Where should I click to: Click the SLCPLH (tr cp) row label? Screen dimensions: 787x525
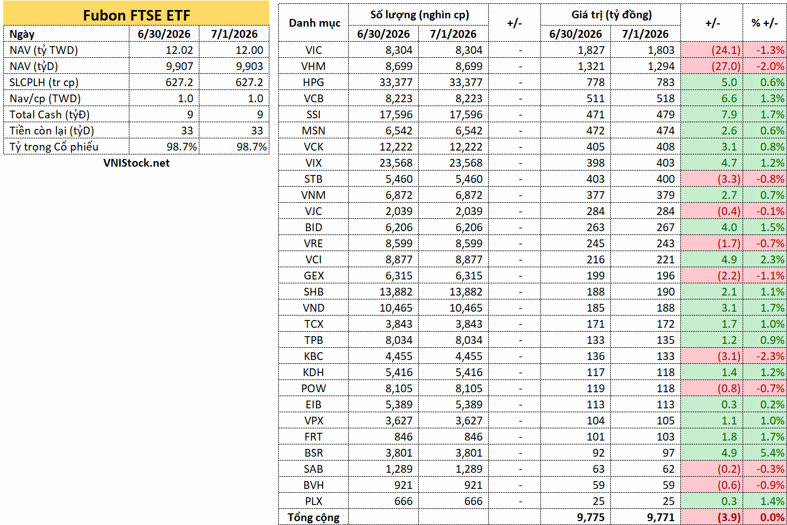pyautogui.click(x=66, y=82)
